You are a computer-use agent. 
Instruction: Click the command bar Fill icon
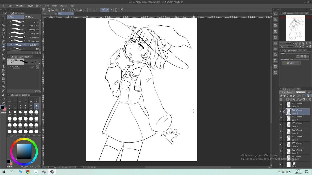(81, 10)
